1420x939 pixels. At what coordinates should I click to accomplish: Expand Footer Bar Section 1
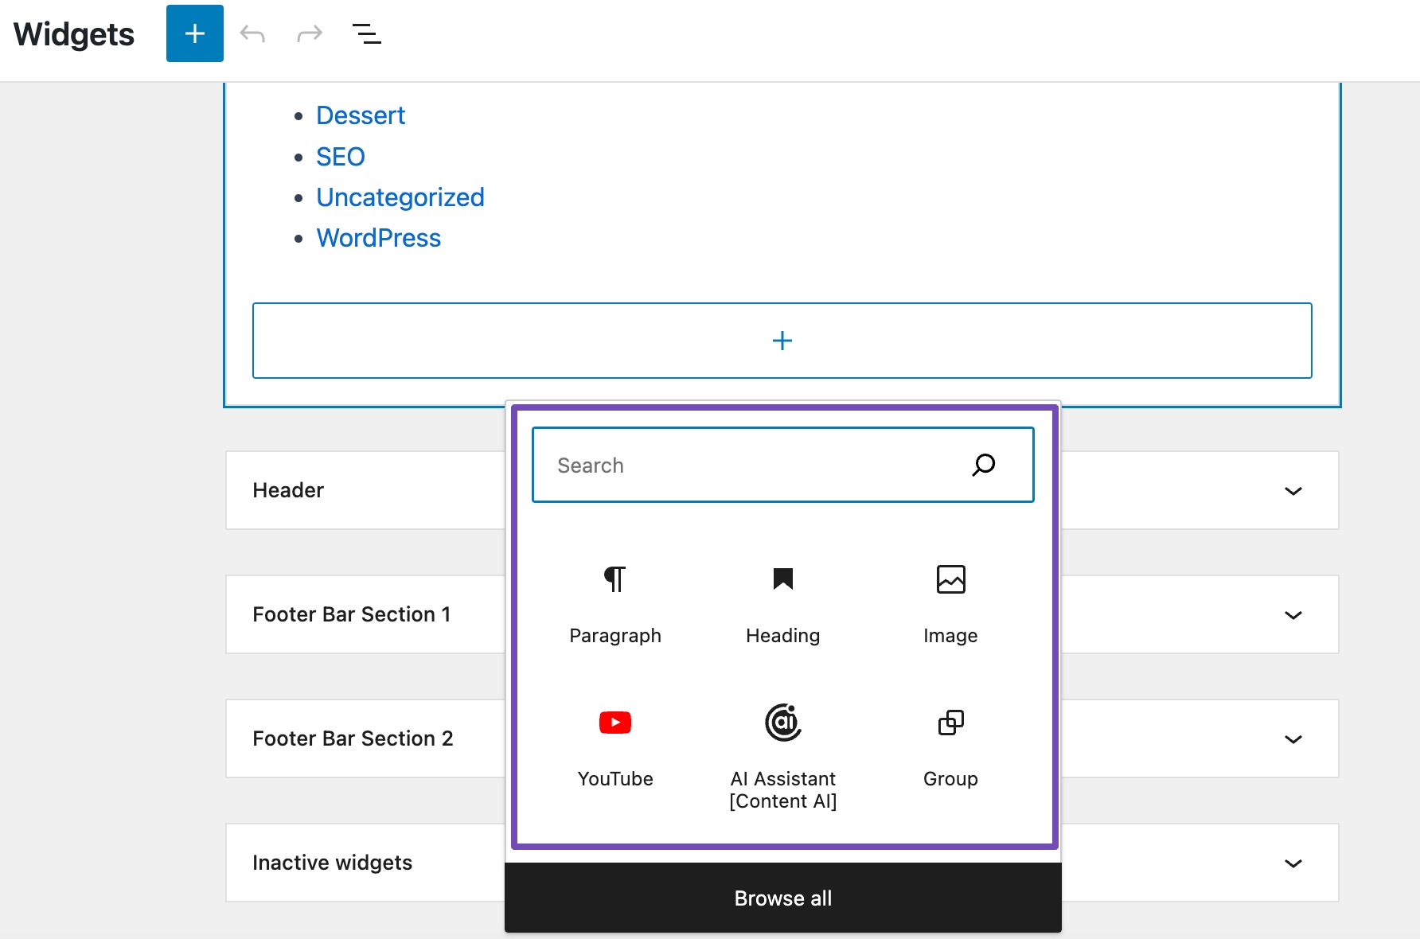point(1293,614)
